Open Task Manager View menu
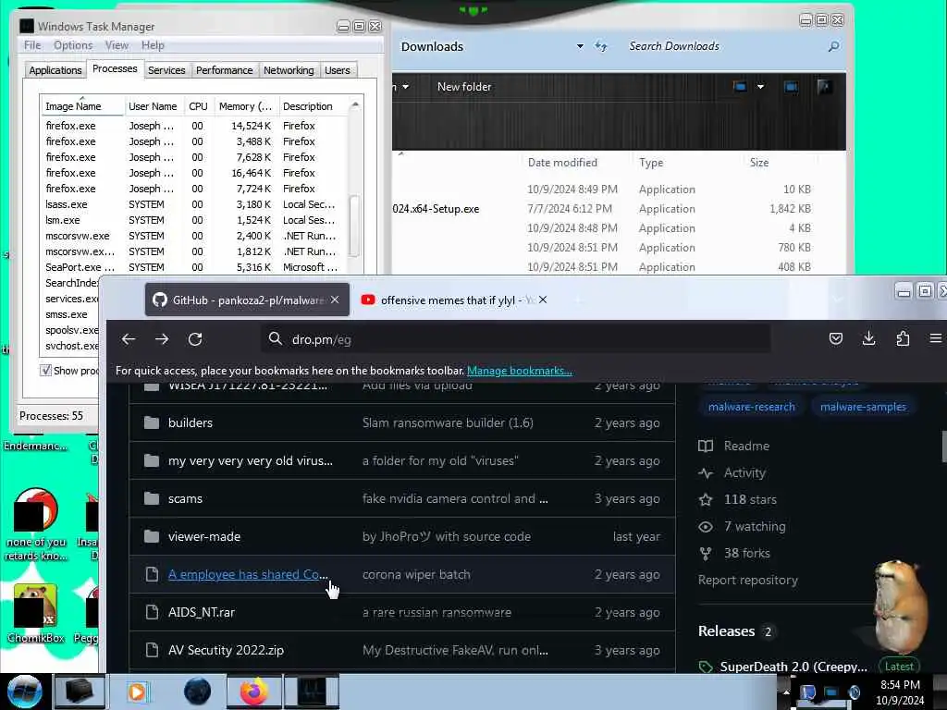The width and height of the screenshot is (947, 710). point(117,45)
